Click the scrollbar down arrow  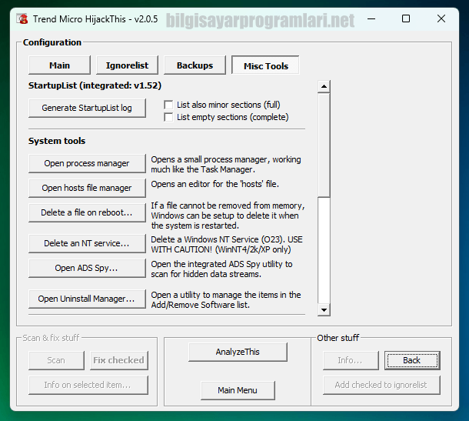point(324,310)
